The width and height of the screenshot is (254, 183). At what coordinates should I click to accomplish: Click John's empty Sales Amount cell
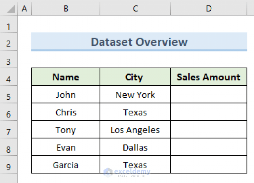[209, 94]
